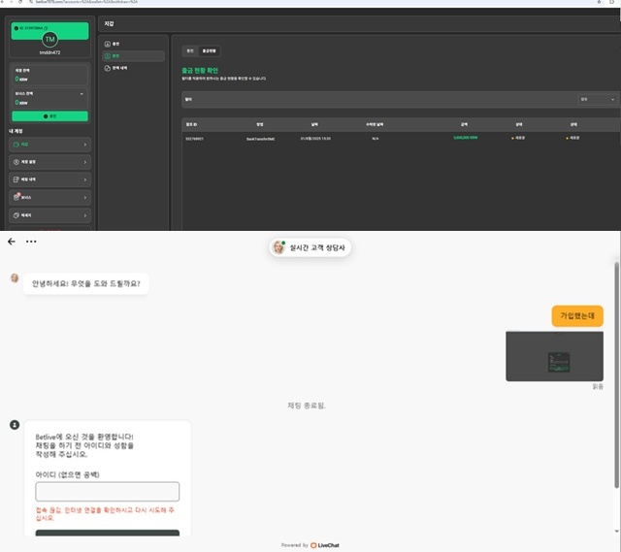Switch to the 출금현황 tab
The height and width of the screenshot is (552, 621).
click(209, 49)
